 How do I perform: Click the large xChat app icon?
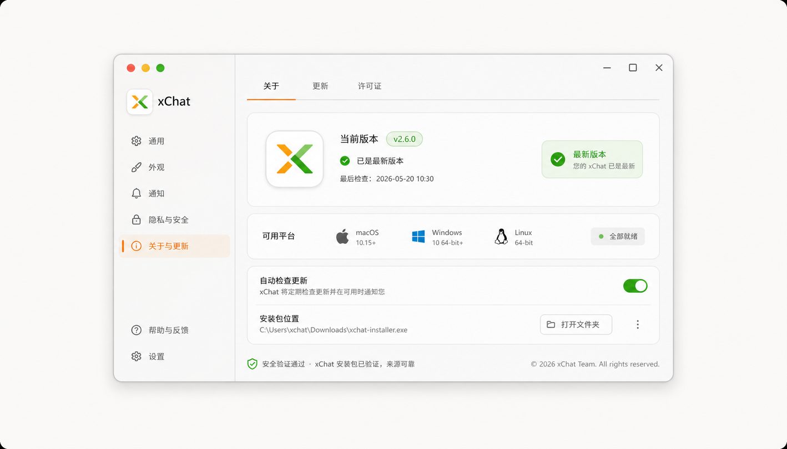click(x=295, y=159)
